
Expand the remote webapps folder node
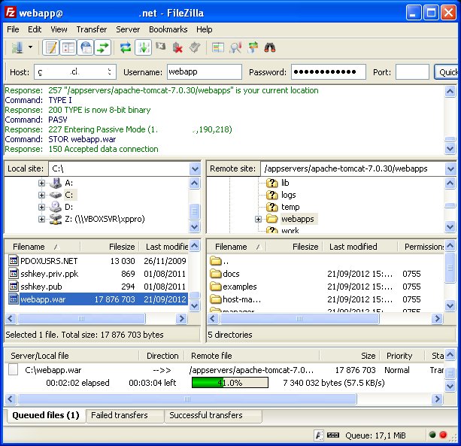pyautogui.click(x=258, y=219)
